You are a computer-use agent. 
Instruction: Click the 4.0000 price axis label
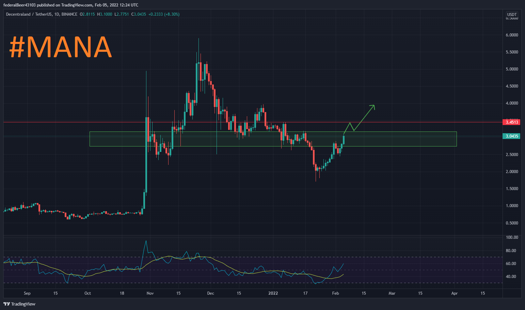click(512, 103)
